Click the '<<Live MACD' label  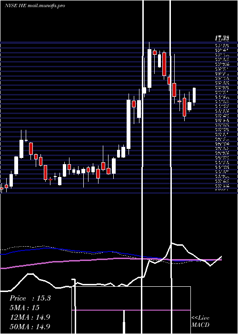click(x=200, y=321)
